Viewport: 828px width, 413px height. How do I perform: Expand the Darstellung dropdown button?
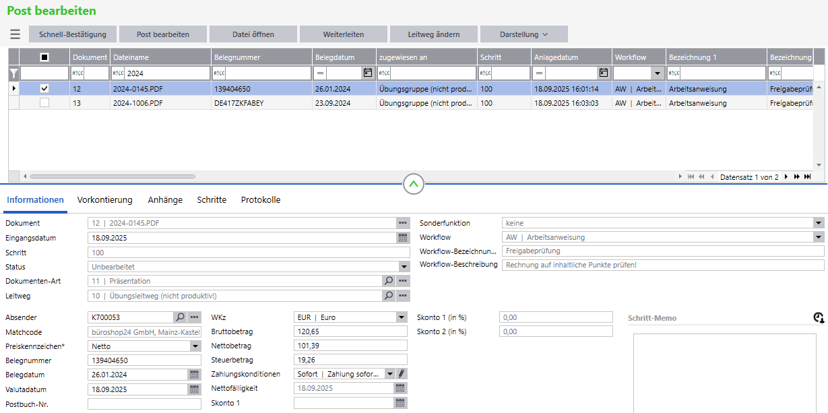pos(523,34)
